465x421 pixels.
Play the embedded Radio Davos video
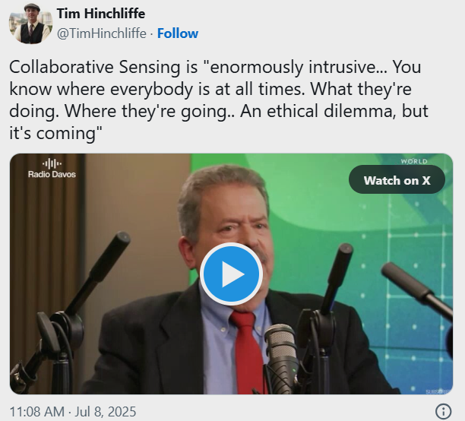231,274
